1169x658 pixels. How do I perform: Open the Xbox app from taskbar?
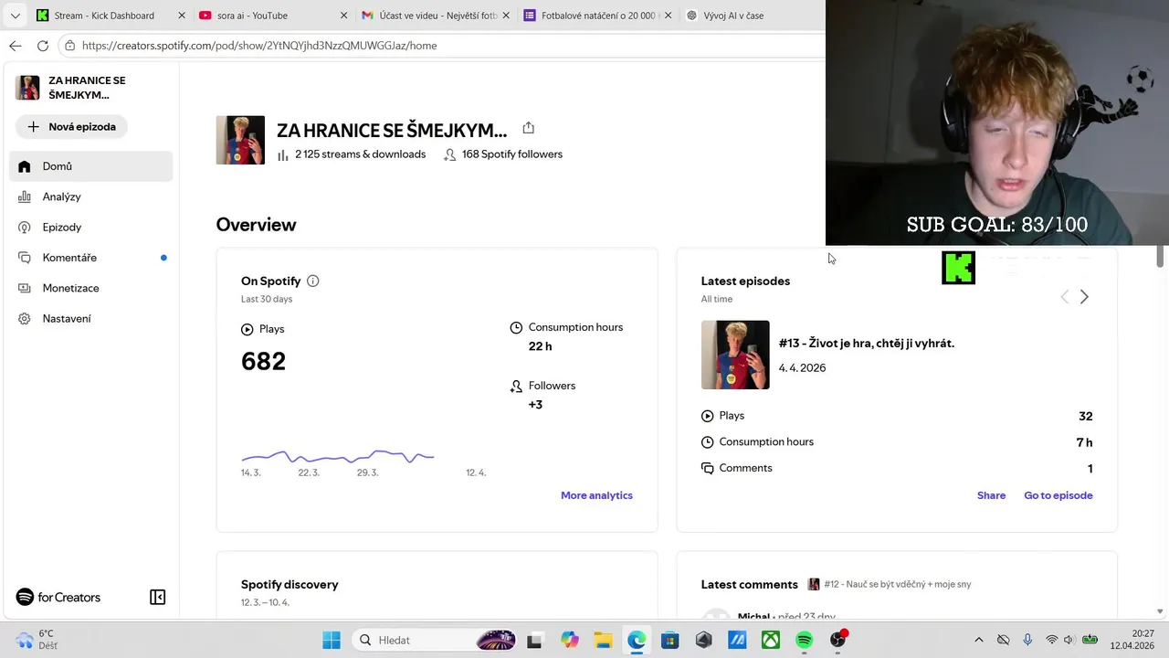(771, 640)
